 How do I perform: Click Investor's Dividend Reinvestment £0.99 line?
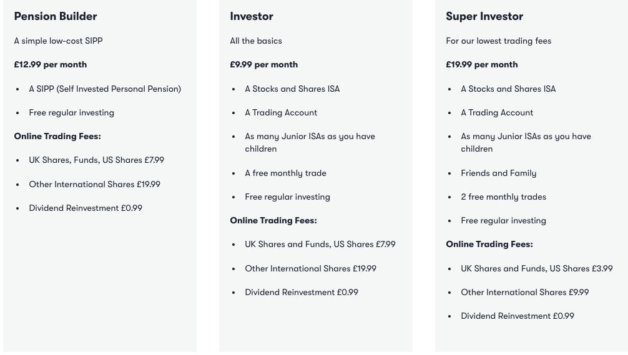click(x=302, y=292)
